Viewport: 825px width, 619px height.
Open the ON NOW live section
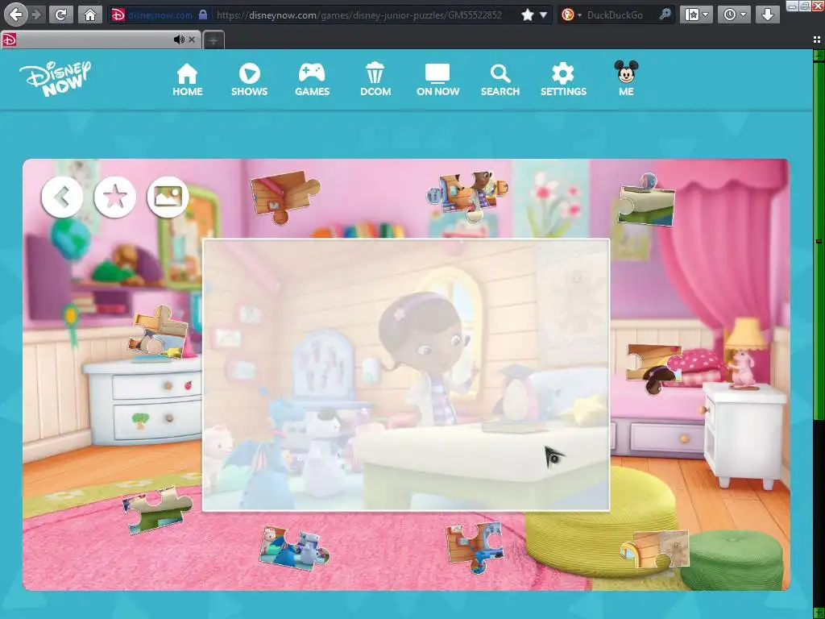pos(437,80)
